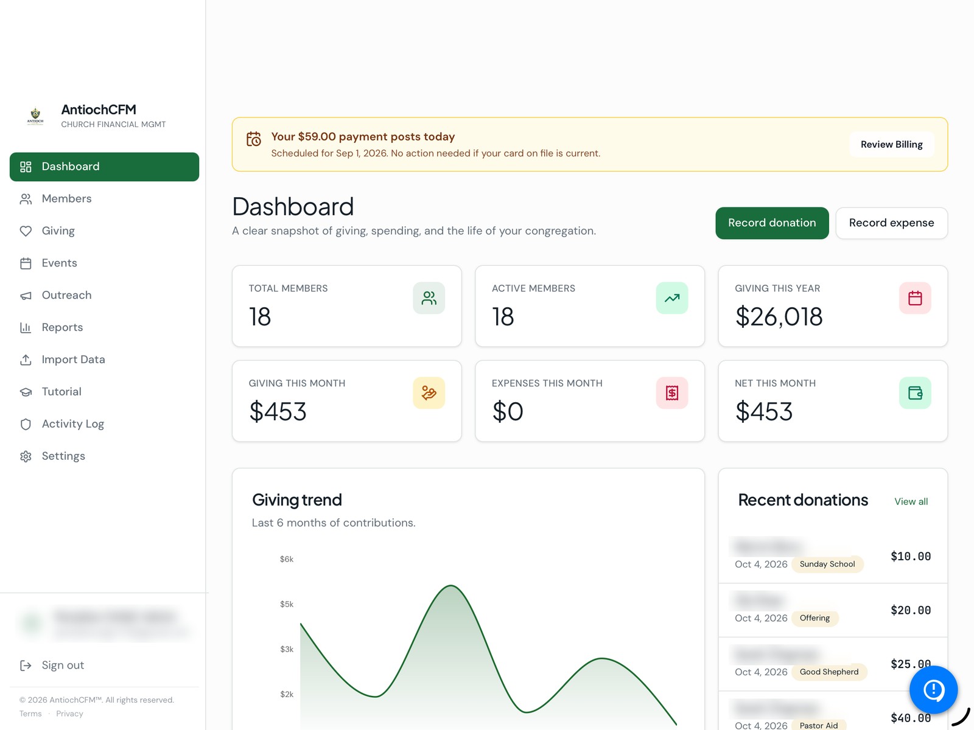
Task: Click the Giving This Year amount $26,018
Action: click(779, 317)
